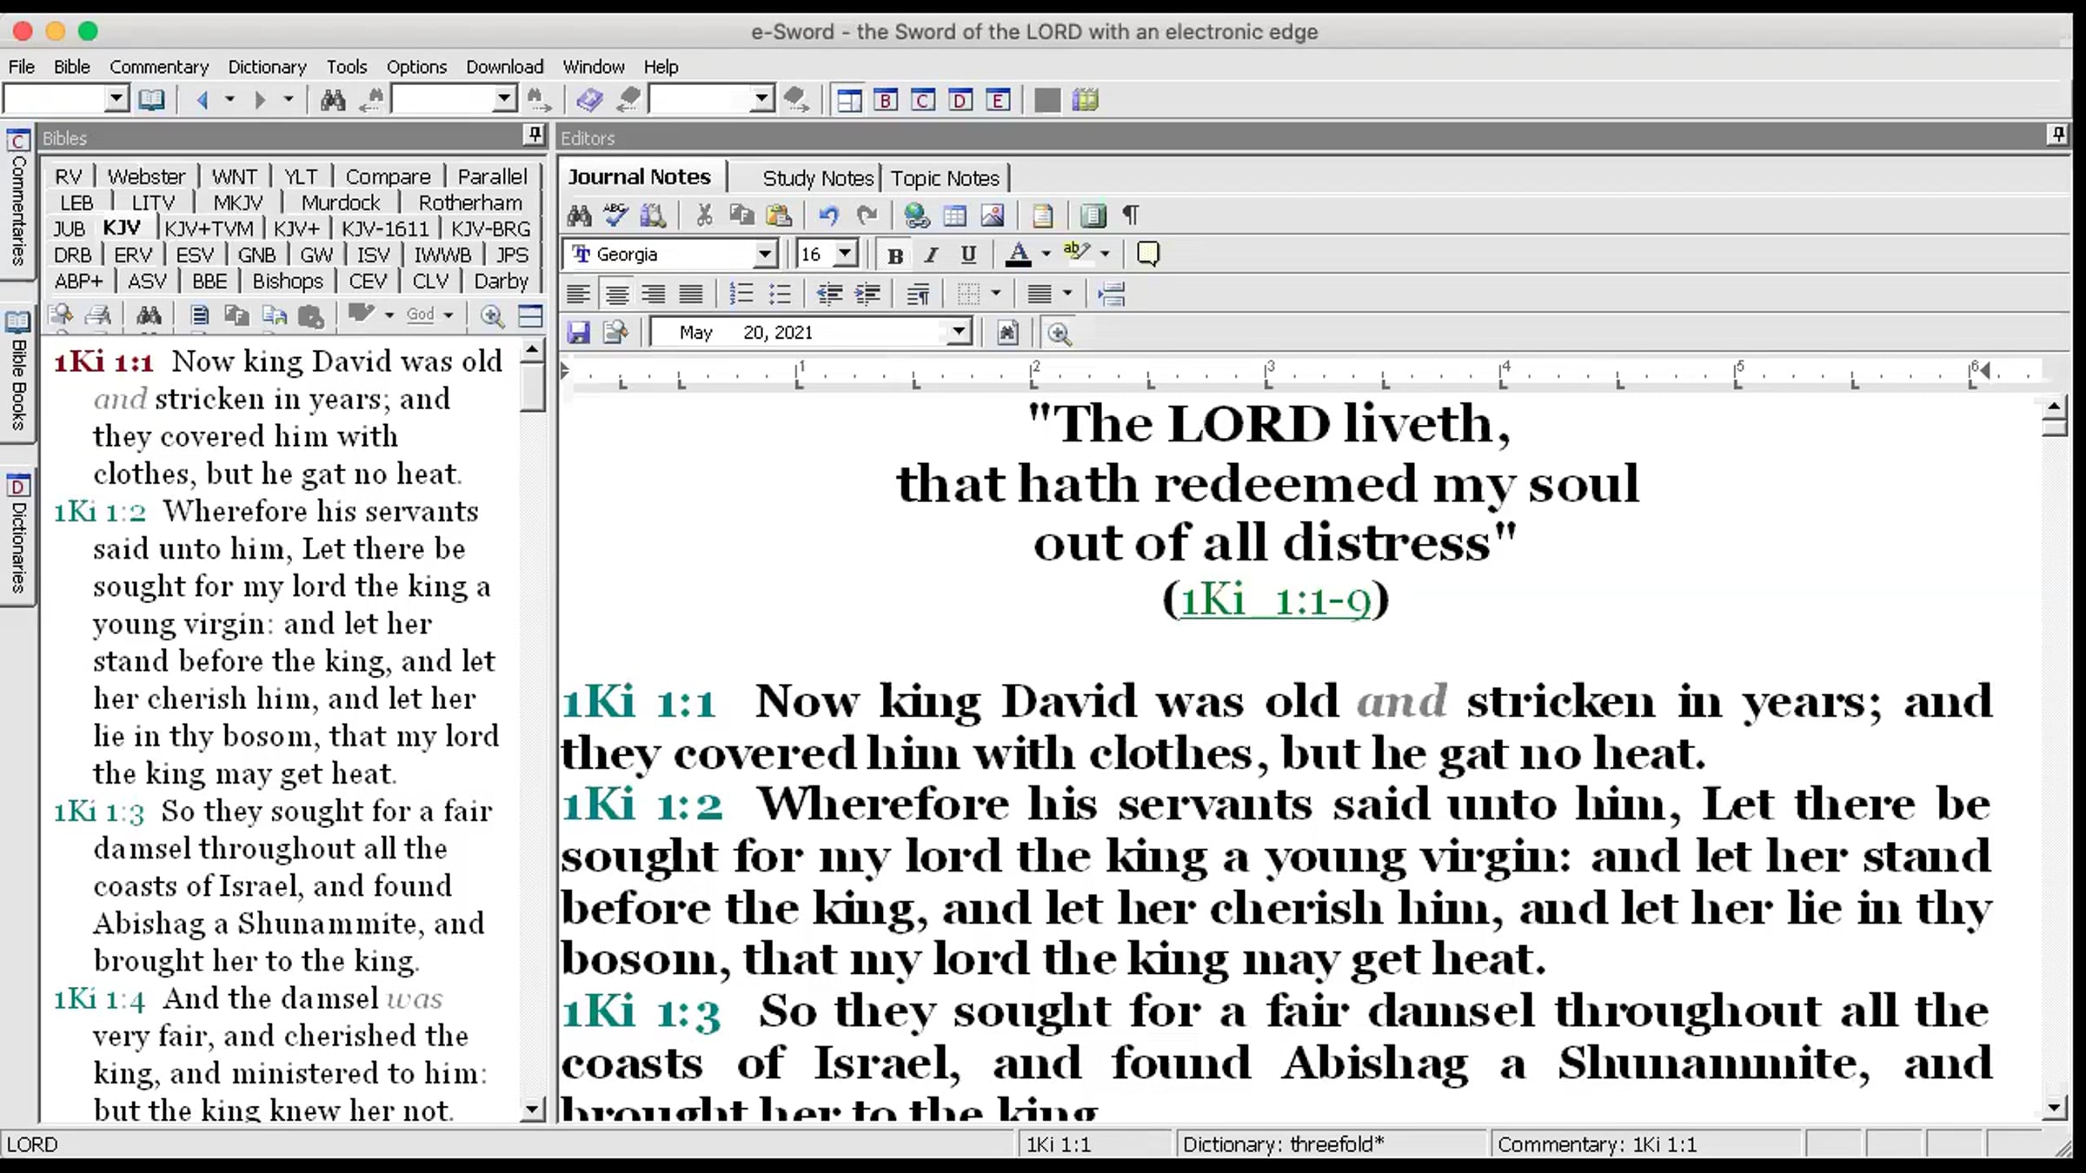Select the ESV Bible translation tab
The image size is (2086, 1173).
click(194, 255)
